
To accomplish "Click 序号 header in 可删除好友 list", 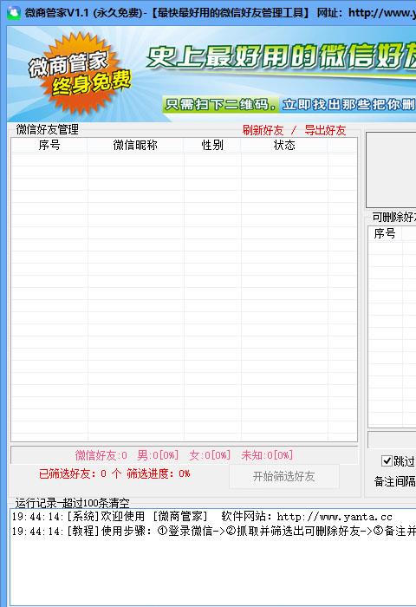I will click(x=385, y=233).
